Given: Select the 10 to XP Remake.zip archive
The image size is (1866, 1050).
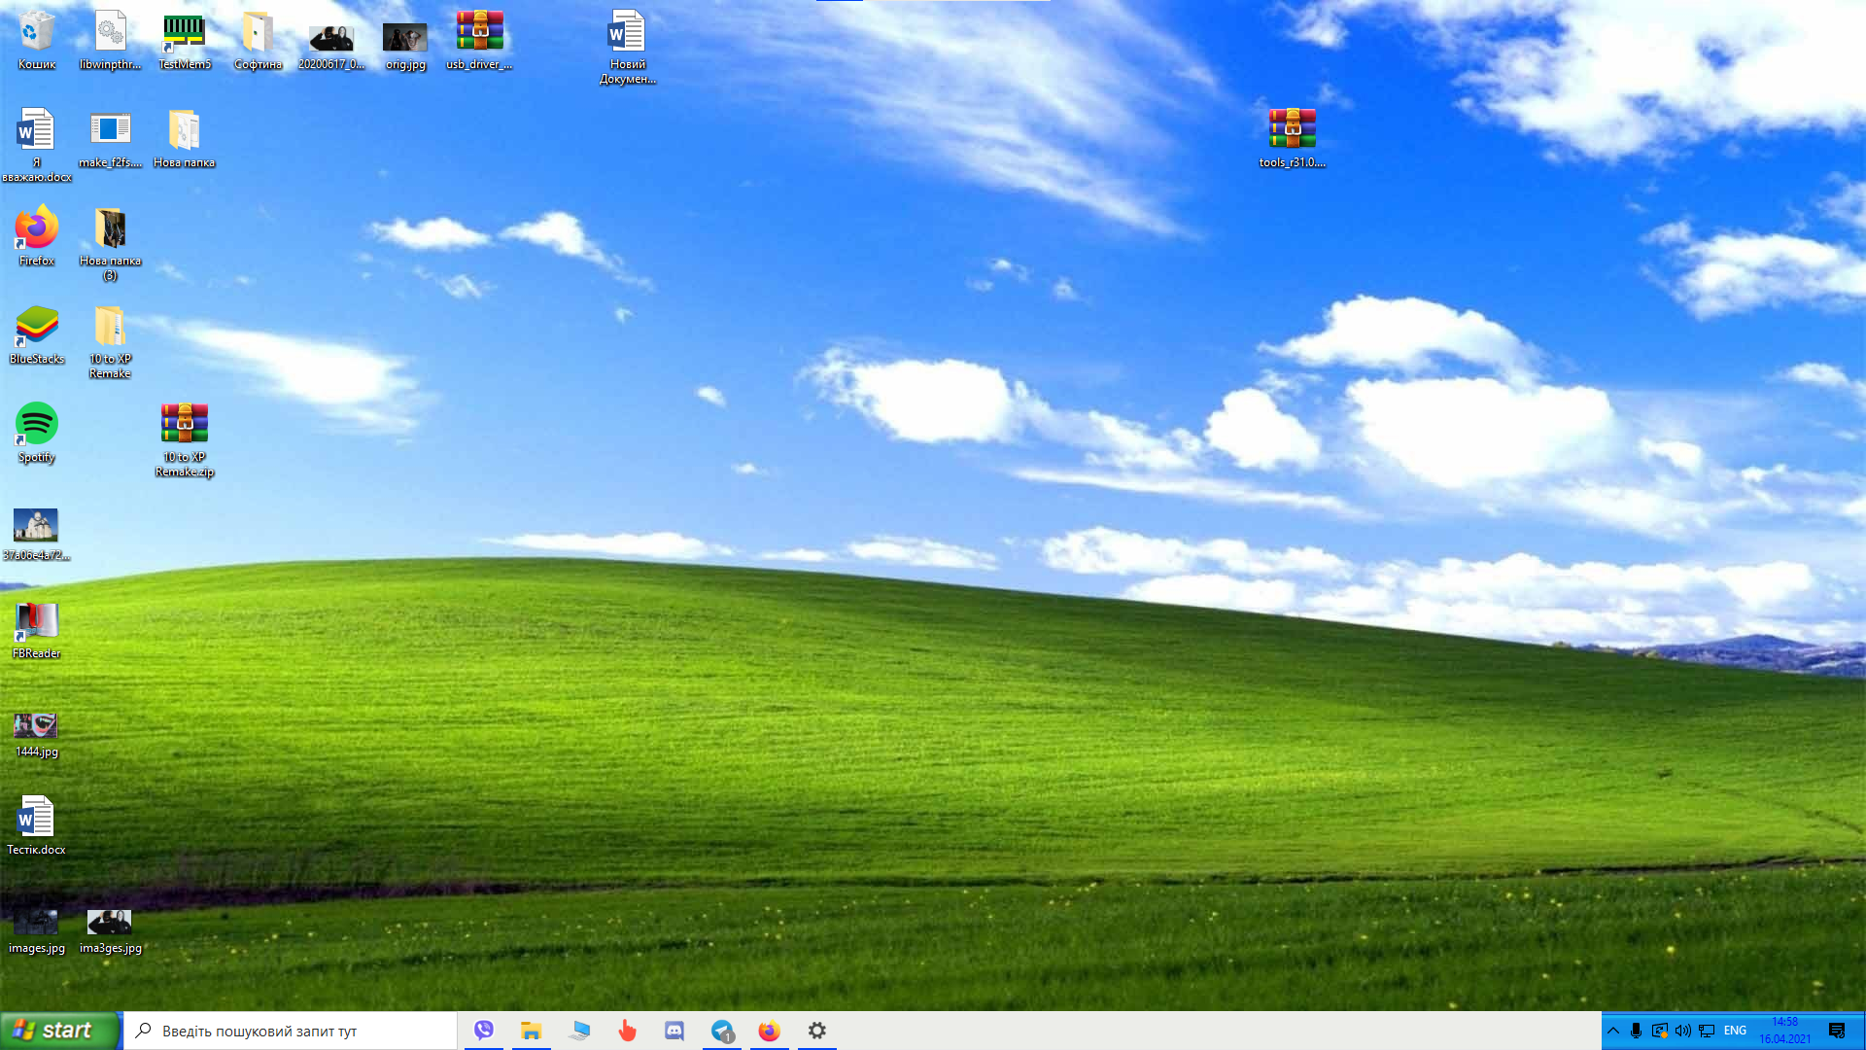Looking at the screenshot, I should (185, 439).
